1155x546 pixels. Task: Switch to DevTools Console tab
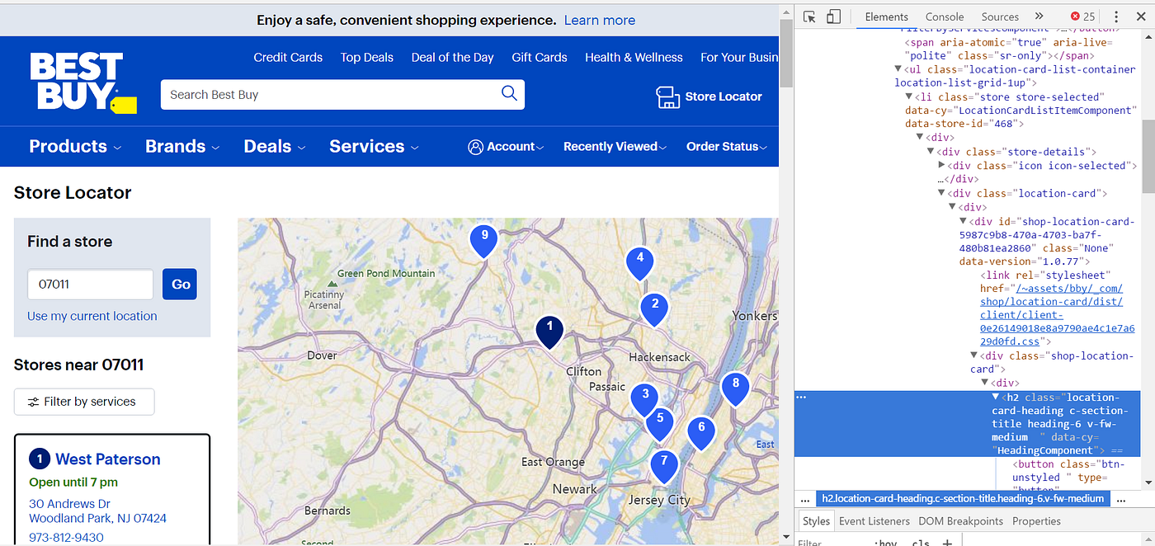coord(945,16)
